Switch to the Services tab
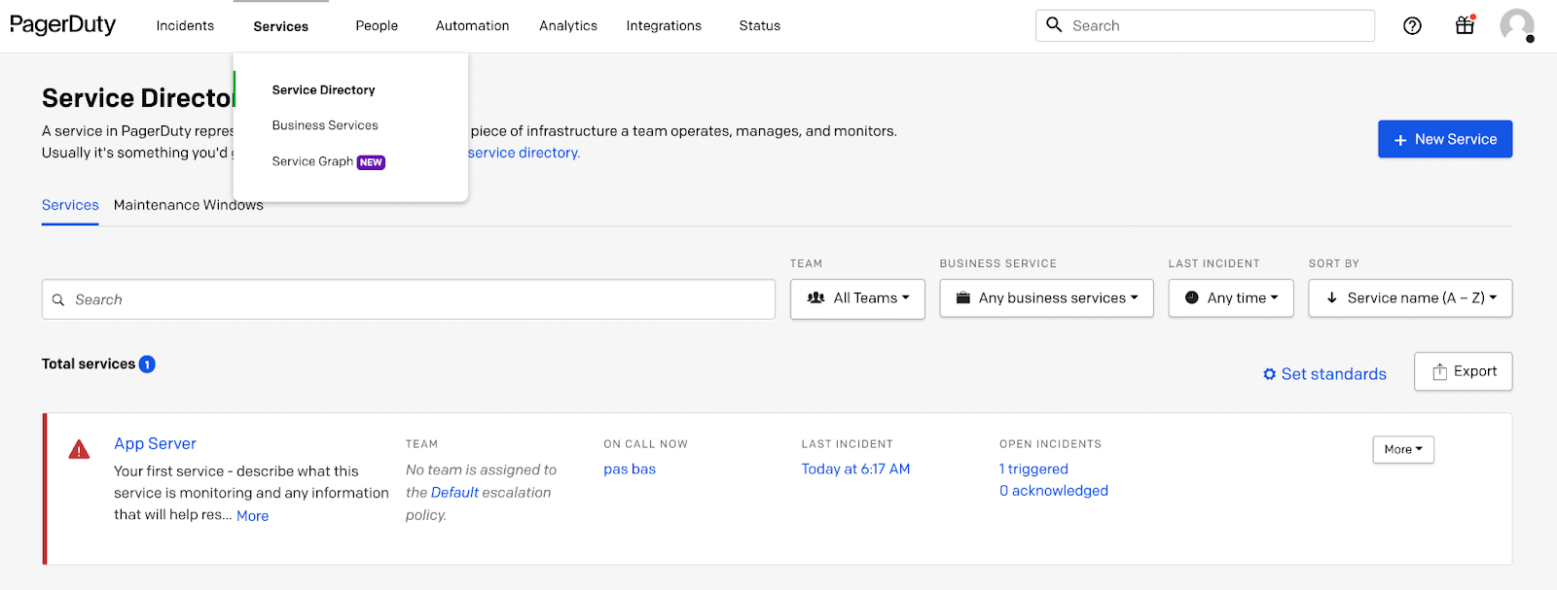 70,205
